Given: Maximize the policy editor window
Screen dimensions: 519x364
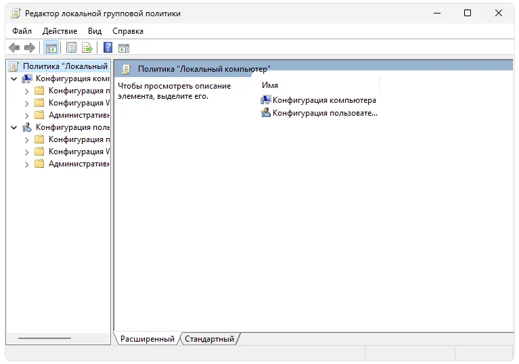Looking at the screenshot, I should click(468, 14).
